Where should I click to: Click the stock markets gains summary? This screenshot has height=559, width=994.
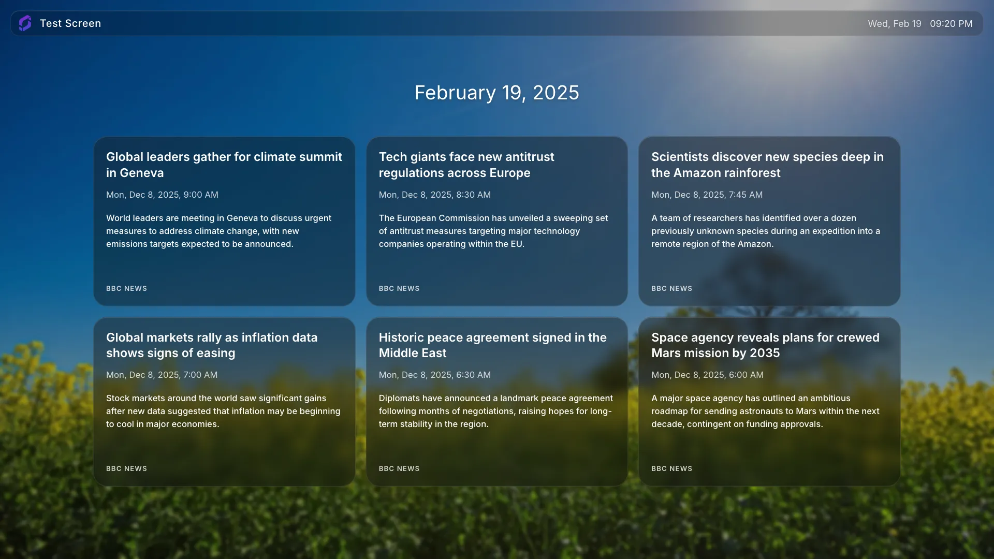tap(223, 411)
